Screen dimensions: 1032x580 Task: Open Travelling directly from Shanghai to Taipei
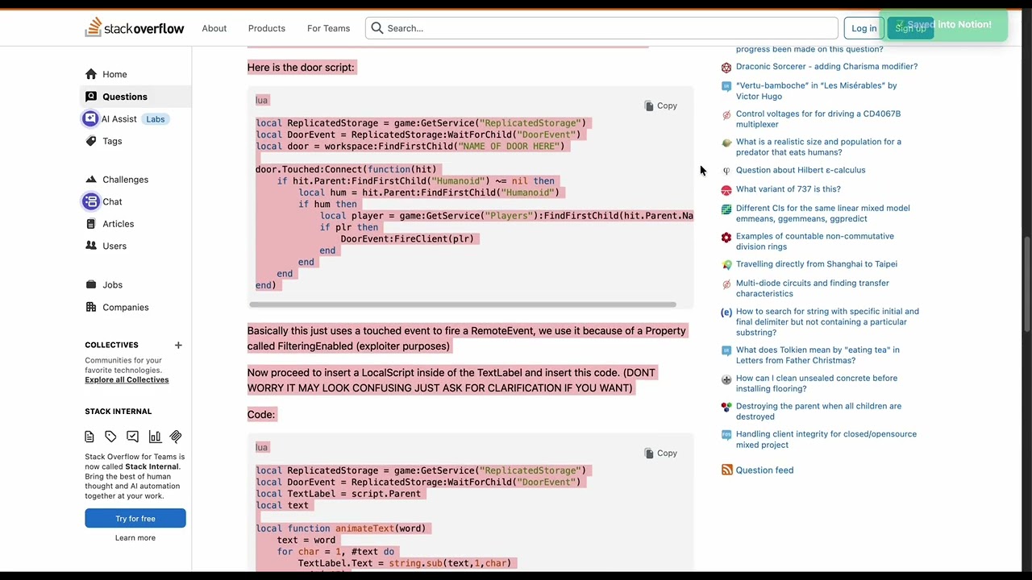click(816, 264)
